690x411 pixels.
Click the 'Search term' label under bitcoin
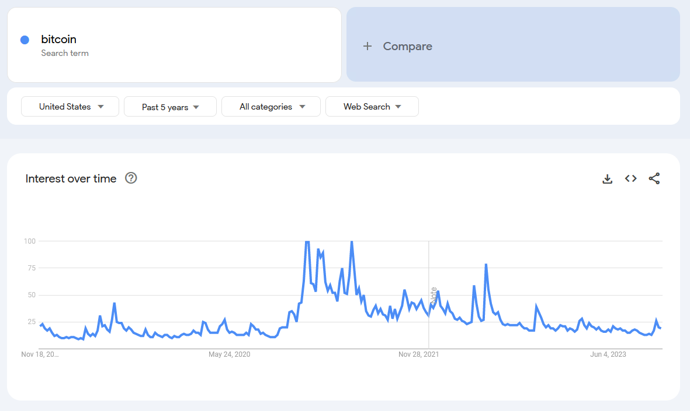coord(65,53)
